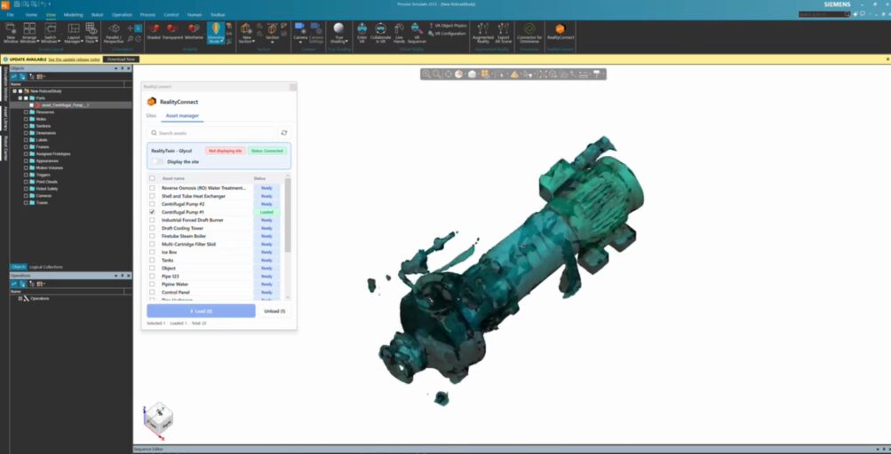Toggle select-all checkbox beside Asset name header
The image size is (891, 454).
point(152,178)
